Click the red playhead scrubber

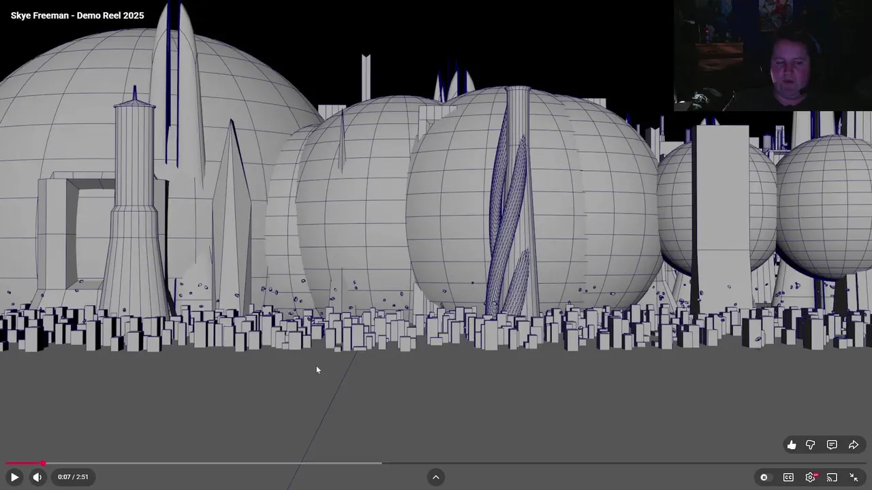coord(43,463)
